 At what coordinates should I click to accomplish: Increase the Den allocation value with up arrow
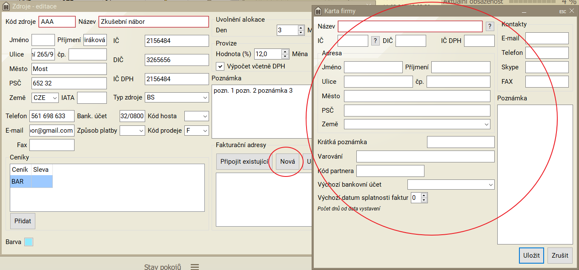click(301, 28)
